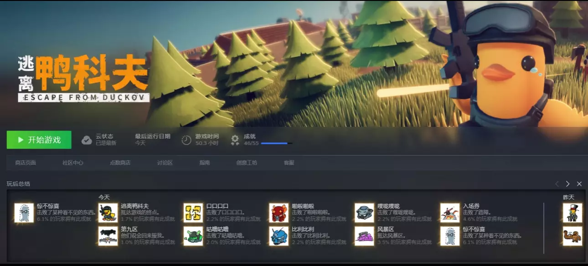Click the blue 比利比利 achievement icon
Viewport: 588px width, 266px height.
[x=279, y=236]
